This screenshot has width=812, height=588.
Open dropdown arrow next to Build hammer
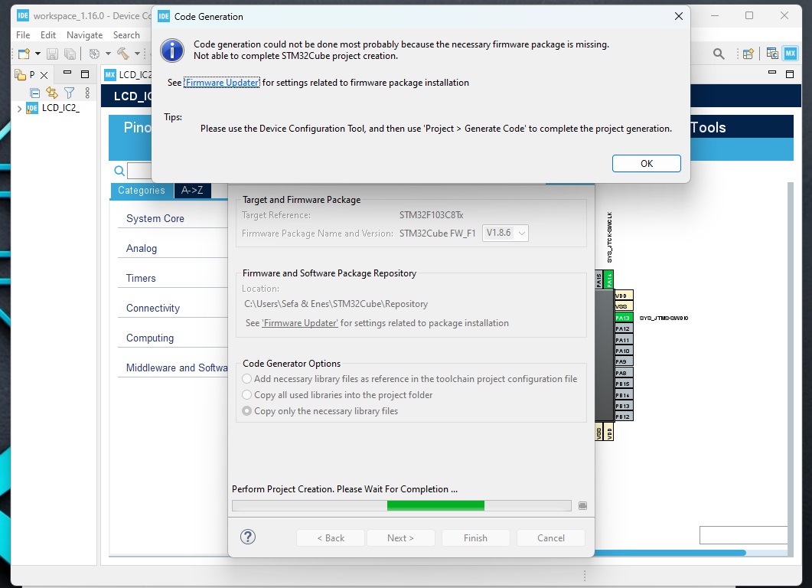tap(136, 54)
